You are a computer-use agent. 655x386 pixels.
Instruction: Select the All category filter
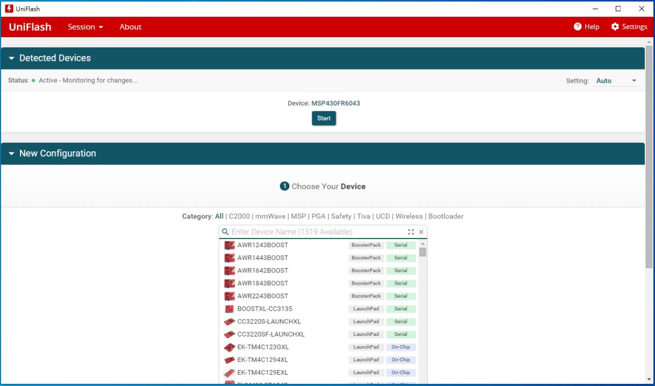coord(219,216)
